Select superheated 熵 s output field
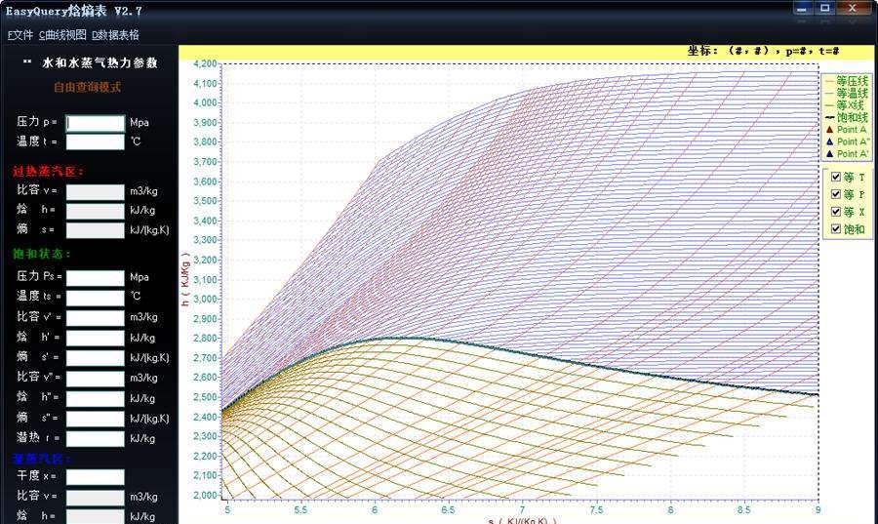Viewport: 878px width, 524px height. point(96,230)
